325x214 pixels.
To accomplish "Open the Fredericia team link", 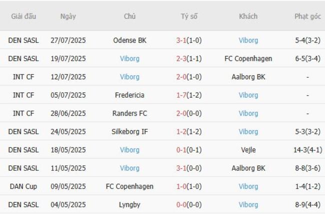I will coord(129,95).
